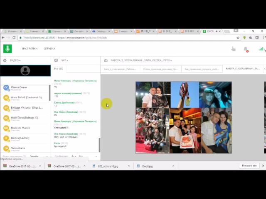Screen dimensions: 266x199
Task: Click Nadejda Manoli's yellow avatar
Action: tap(6, 128)
